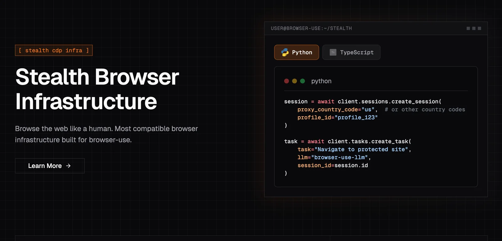
Task: Click the llm="browser-use-llm" code line
Action: click(x=334, y=157)
